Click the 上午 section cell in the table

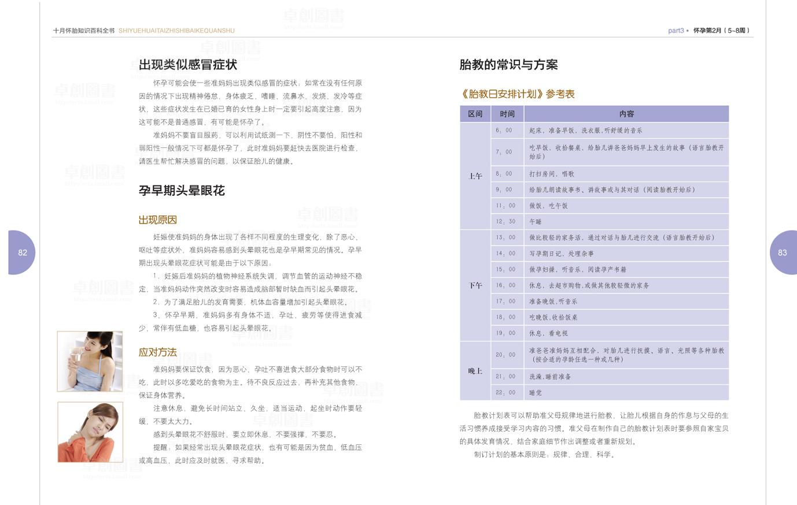[x=475, y=176]
